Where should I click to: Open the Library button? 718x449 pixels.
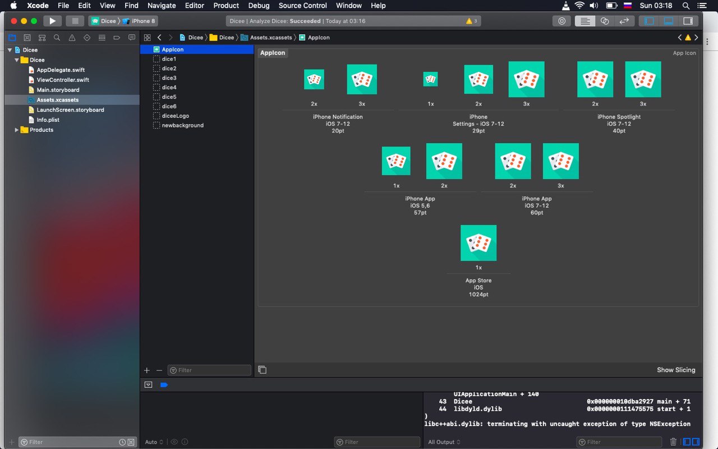pyautogui.click(x=561, y=21)
